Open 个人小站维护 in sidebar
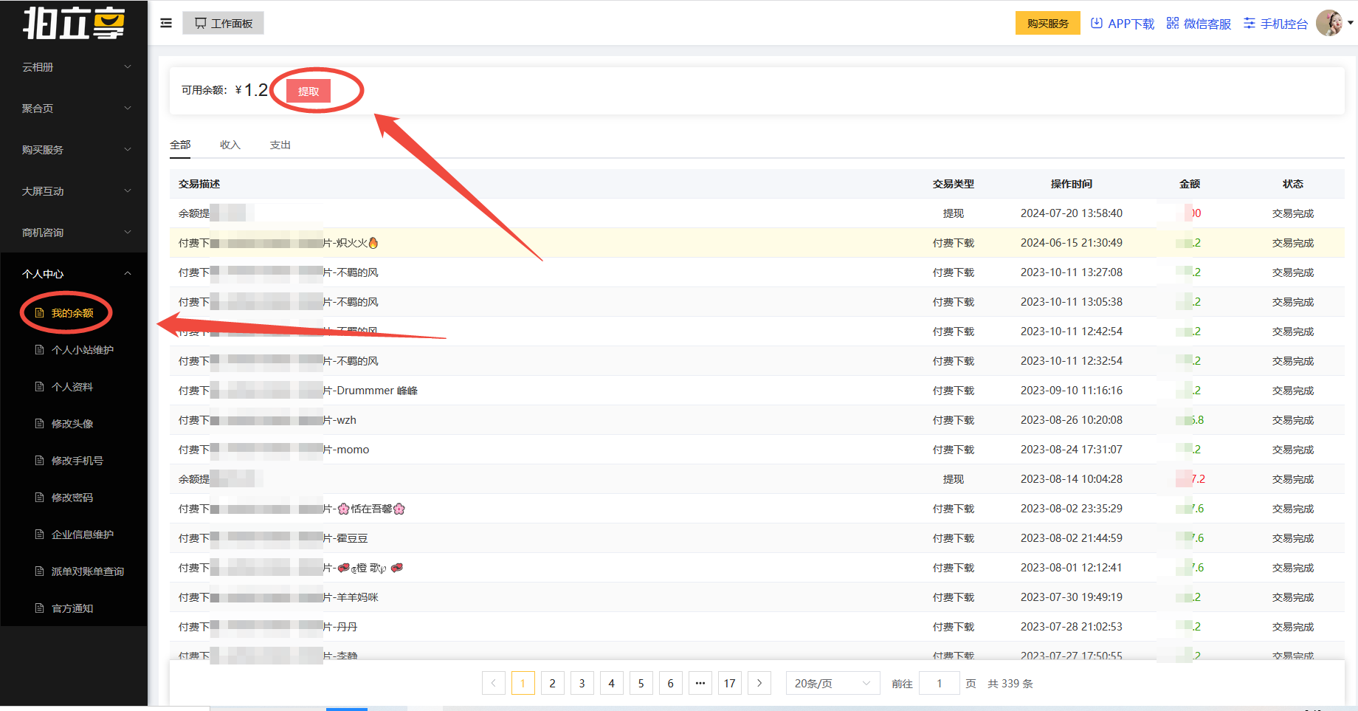Screen dimensions: 1358x711 coord(82,350)
